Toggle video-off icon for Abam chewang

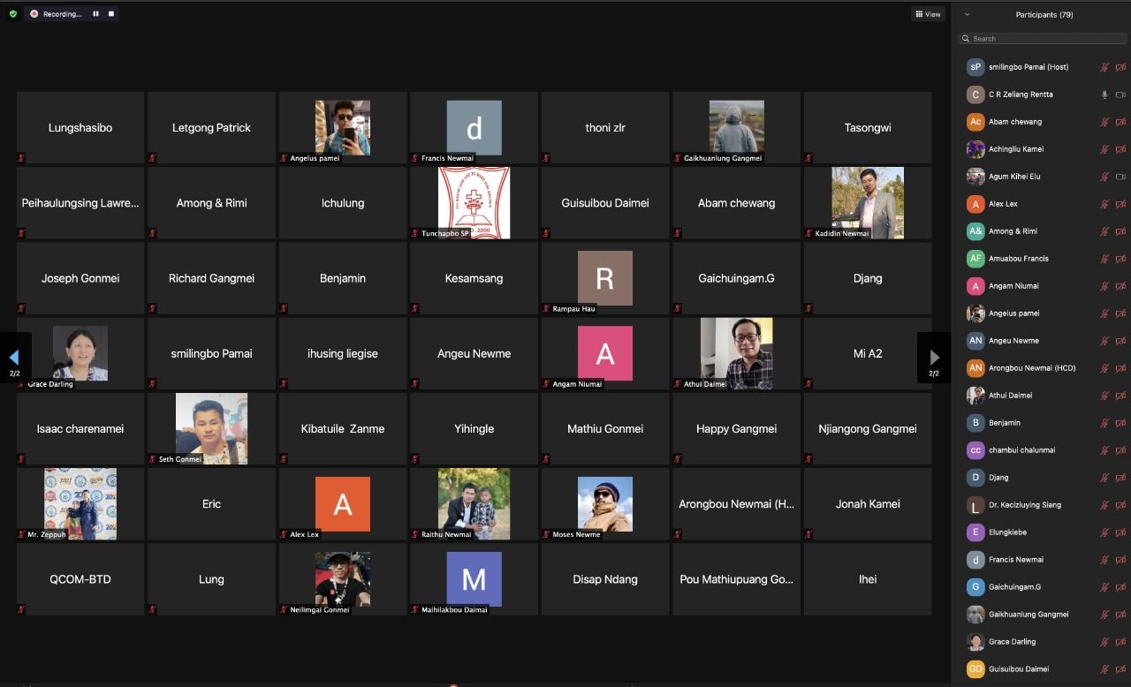(x=1120, y=122)
